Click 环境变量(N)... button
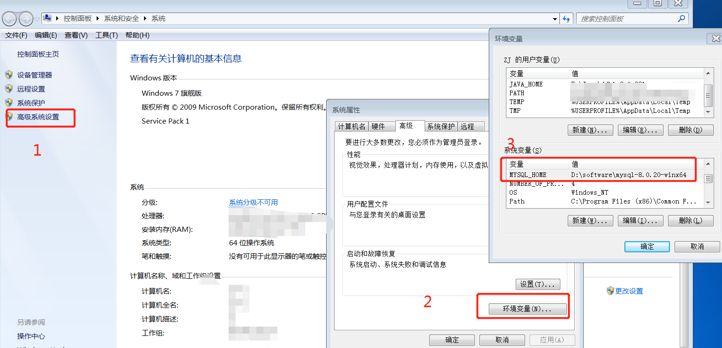The width and height of the screenshot is (722, 348). pyautogui.click(x=528, y=309)
